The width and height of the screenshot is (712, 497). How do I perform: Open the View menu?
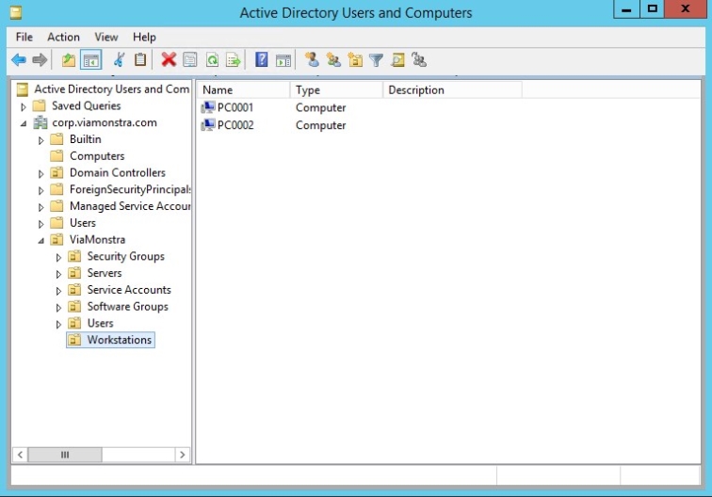106,37
